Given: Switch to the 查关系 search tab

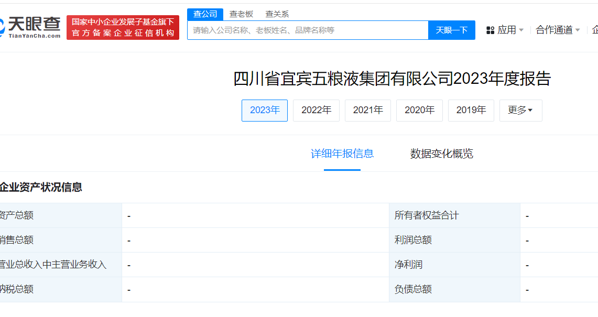Looking at the screenshot, I should point(277,14).
